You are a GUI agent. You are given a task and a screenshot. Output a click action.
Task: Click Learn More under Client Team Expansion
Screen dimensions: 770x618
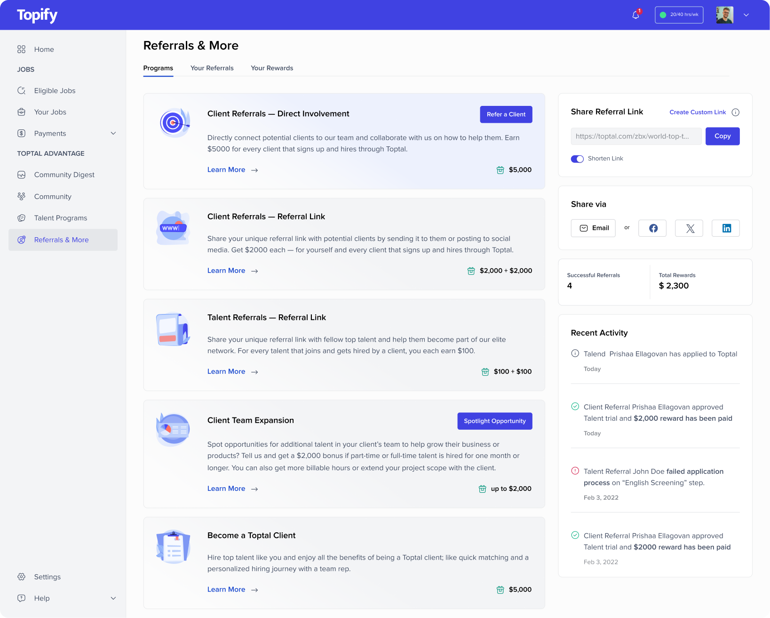(x=233, y=489)
